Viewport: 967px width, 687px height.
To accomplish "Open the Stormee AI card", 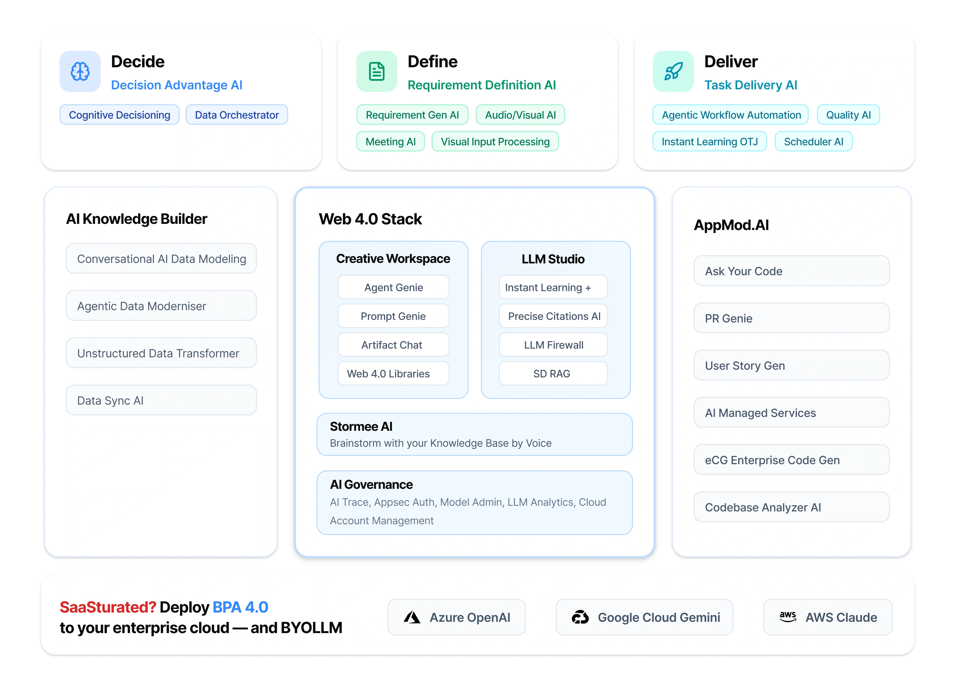I will pyautogui.click(x=475, y=434).
